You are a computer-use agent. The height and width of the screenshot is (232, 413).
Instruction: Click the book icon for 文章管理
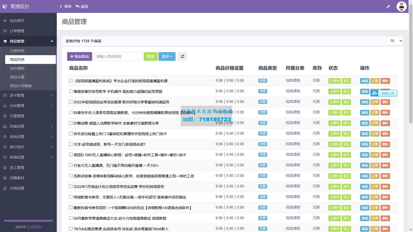pyautogui.click(x=5, y=116)
